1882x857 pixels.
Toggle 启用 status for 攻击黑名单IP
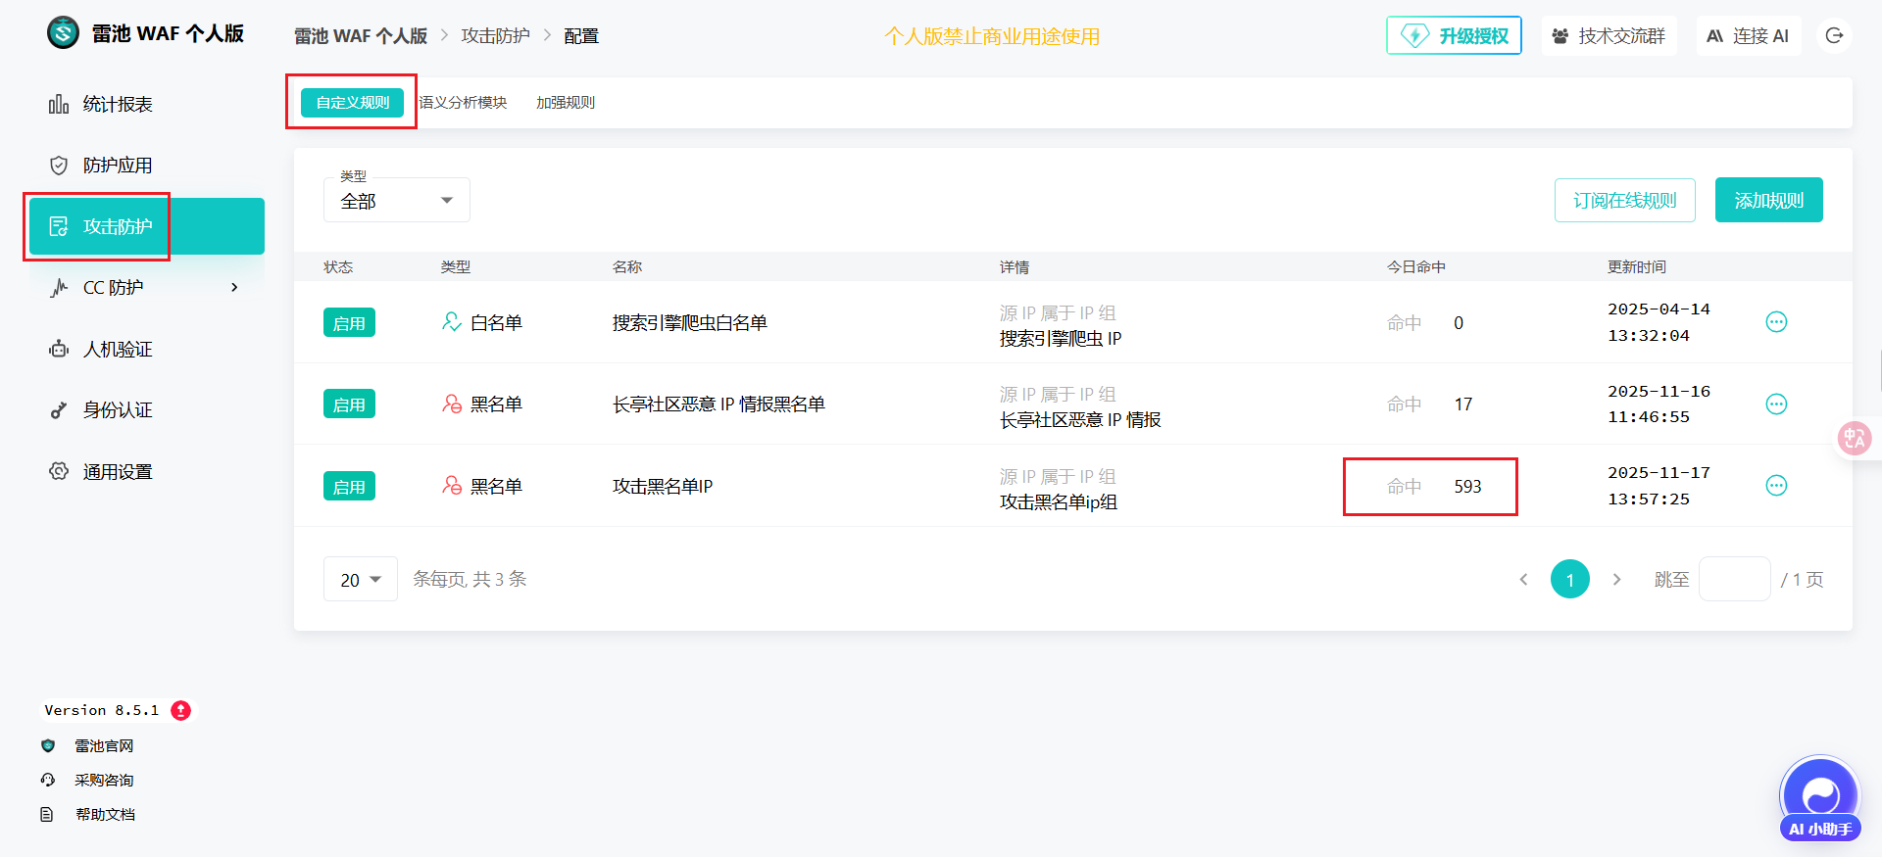tap(349, 486)
